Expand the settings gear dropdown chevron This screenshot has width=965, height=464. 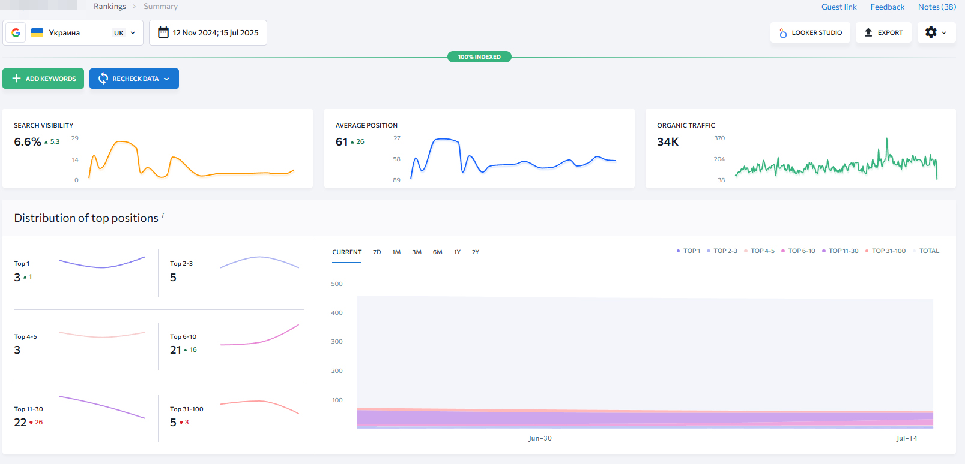[x=944, y=33]
